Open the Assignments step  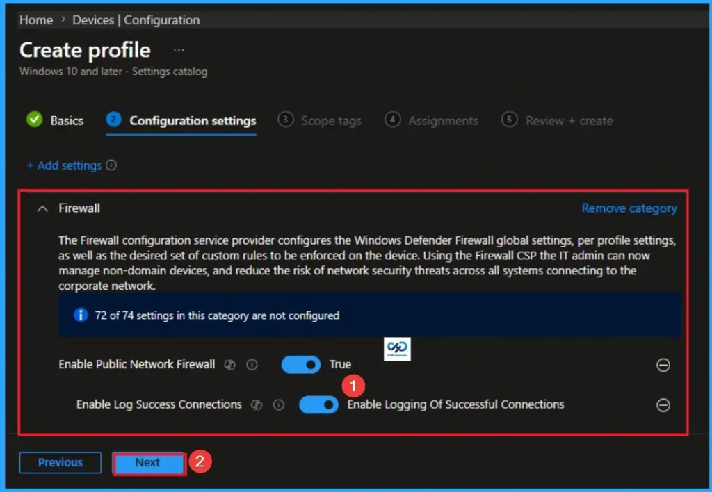(443, 120)
